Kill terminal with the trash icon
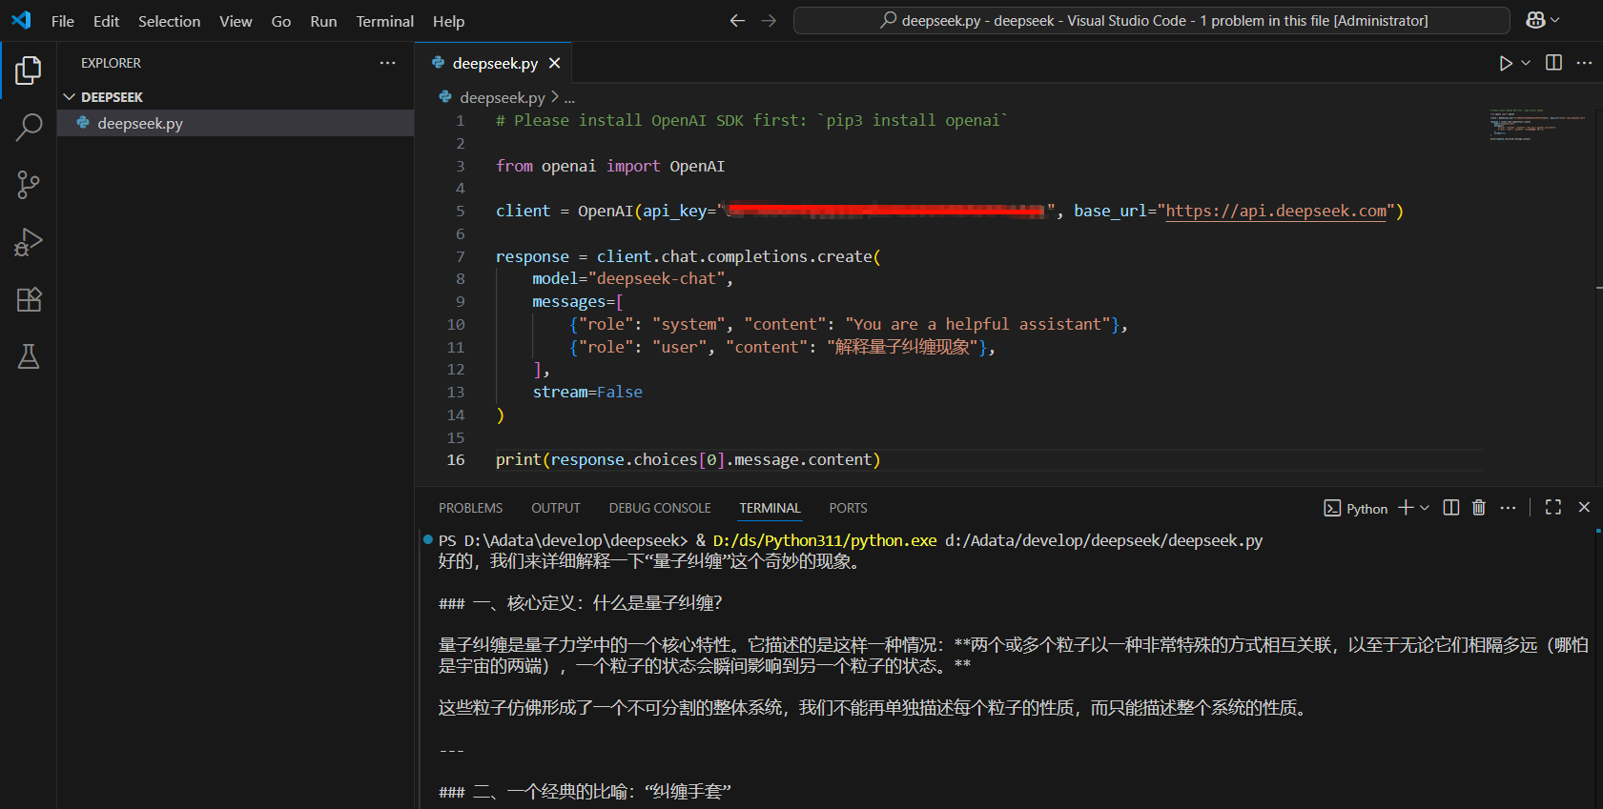1603x809 pixels. coord(1479,508)
